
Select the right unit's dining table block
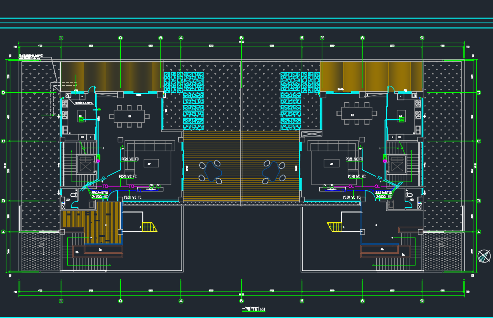point(357,113)
